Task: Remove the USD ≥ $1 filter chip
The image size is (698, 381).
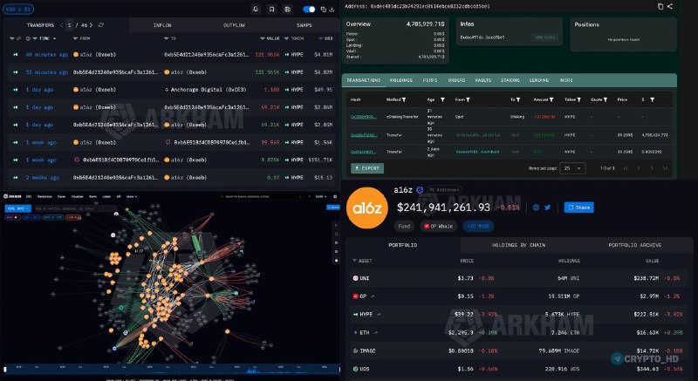Action: coord(18,9)
